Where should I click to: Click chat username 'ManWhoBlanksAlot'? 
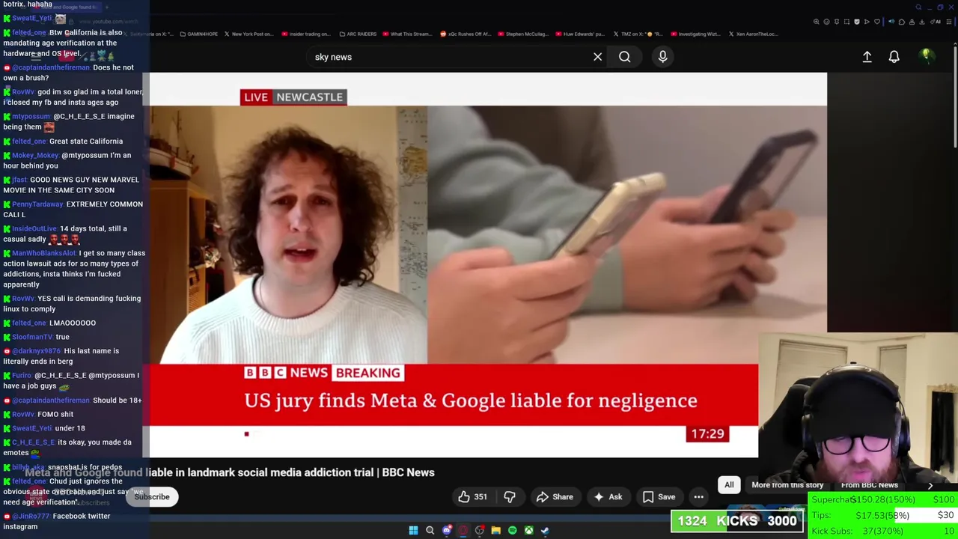click(x=44, y=253)
